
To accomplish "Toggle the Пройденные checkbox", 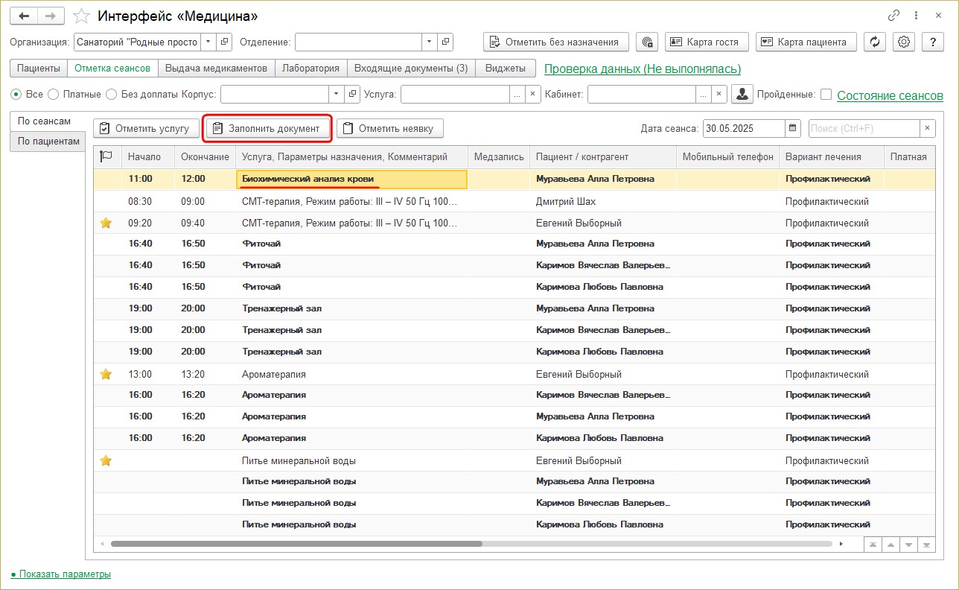I will point(826,95).
